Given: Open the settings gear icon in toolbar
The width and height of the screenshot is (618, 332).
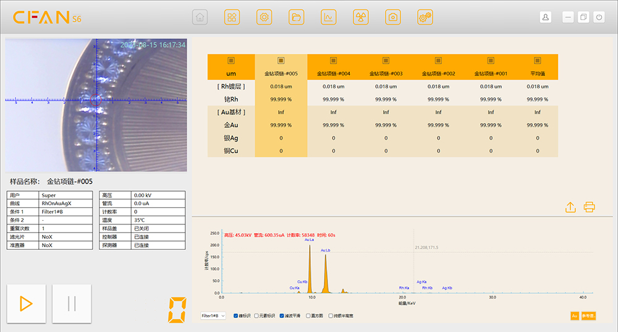Looking at the screenshot, I should pyautogui.click(x=264, y=17).
